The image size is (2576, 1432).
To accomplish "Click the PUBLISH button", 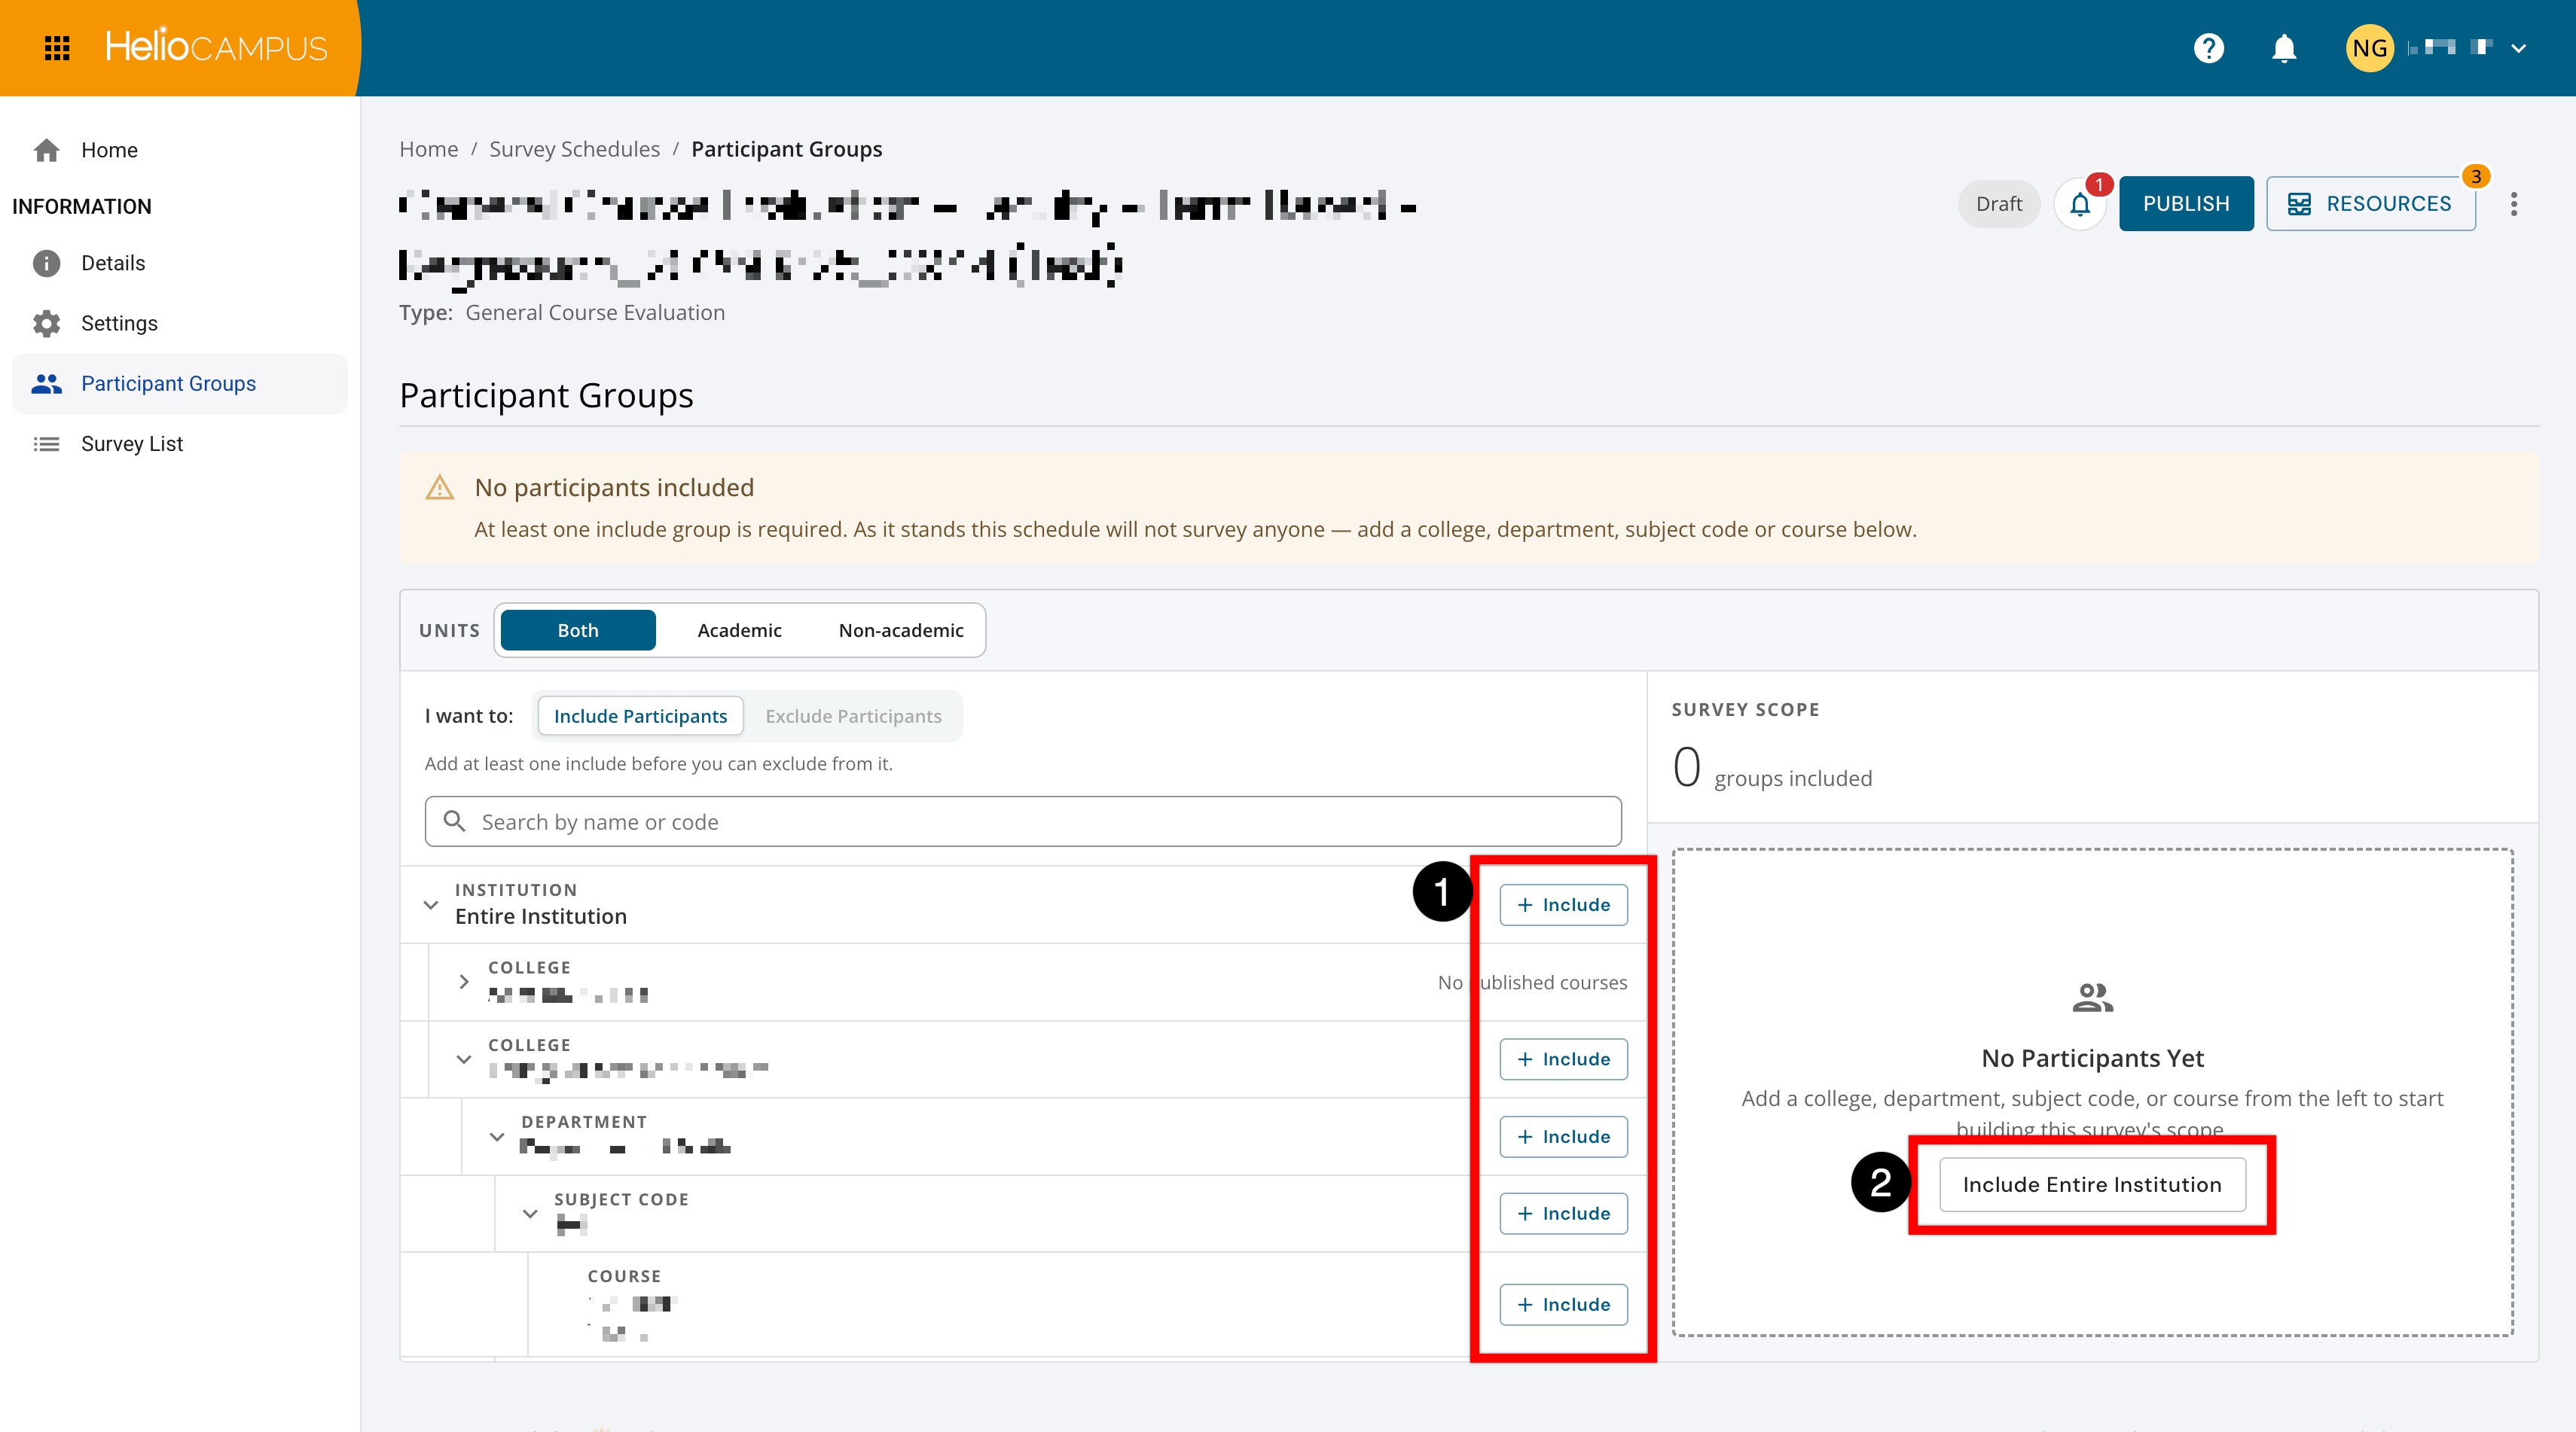I will tap(2186, 204).
